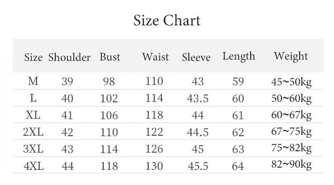The height and width of the screenshot is (185, 334).
Task: Select the 43.5 sleeve value
Action: pyautogui.click(x=197, y=99)
